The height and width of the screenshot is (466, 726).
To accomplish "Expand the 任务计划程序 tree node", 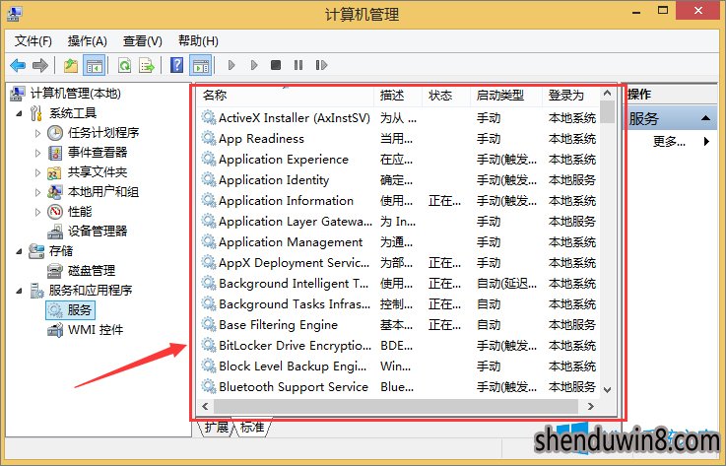I will (38, 133).
